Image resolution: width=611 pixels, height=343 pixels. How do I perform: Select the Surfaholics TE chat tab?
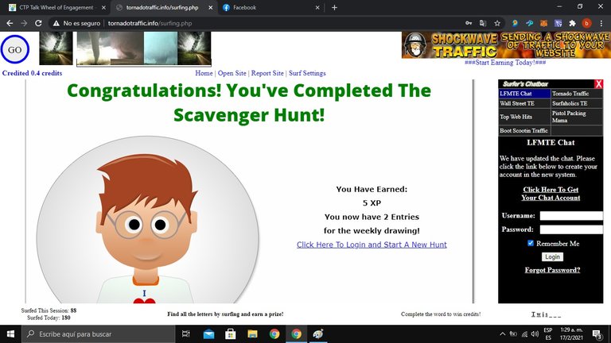tap(577, 103)
